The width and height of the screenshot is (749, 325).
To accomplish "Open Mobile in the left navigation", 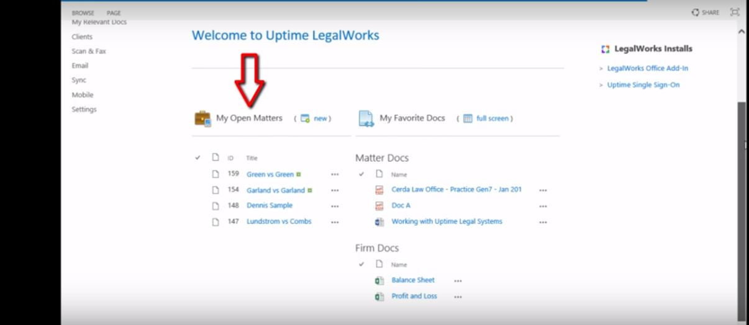I will (83, 95).
